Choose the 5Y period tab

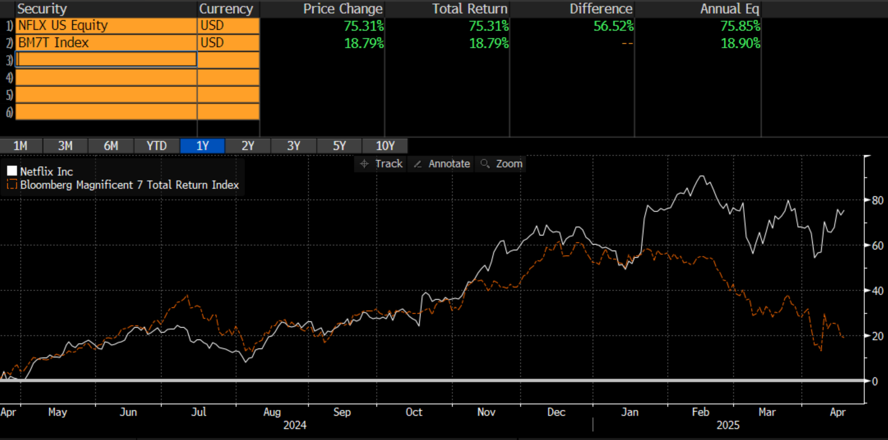(339, 146)
